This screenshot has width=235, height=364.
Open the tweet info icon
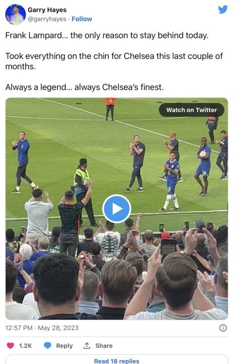point(223,328)
